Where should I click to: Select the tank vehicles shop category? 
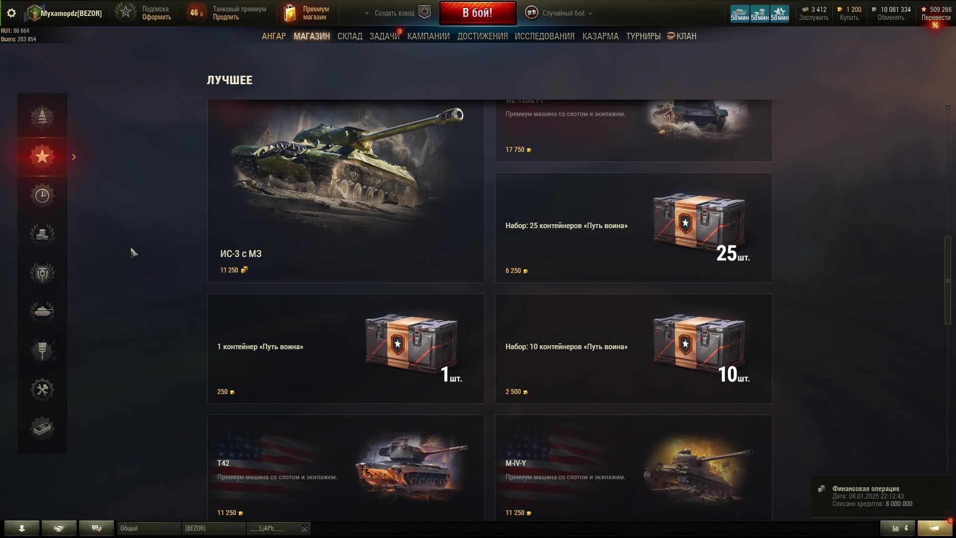pos(42,311)
